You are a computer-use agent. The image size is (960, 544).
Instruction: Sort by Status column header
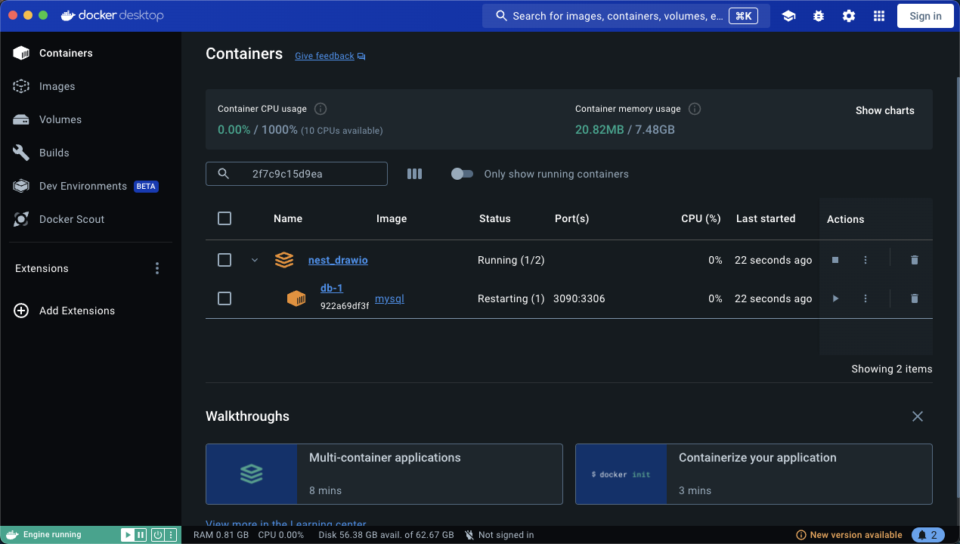[495, 218]
